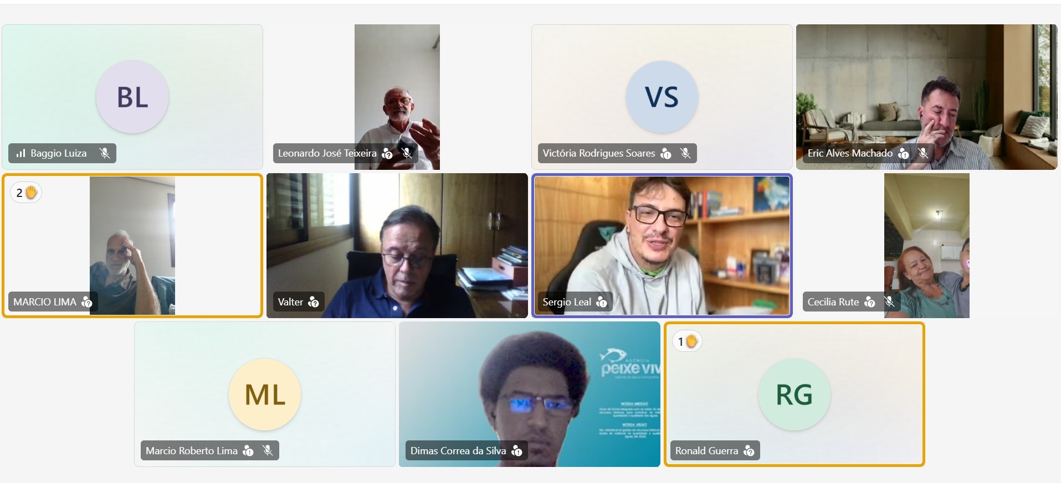The image size is (1061, 483).
Task: Click Eric Alves Machado's guest badge icon
Action: pos(904,153)
